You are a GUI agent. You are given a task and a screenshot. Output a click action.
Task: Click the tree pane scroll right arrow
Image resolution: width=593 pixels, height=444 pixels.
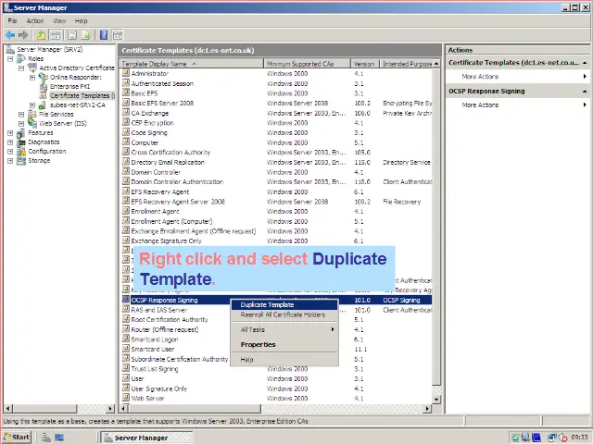tap(110, 409)
